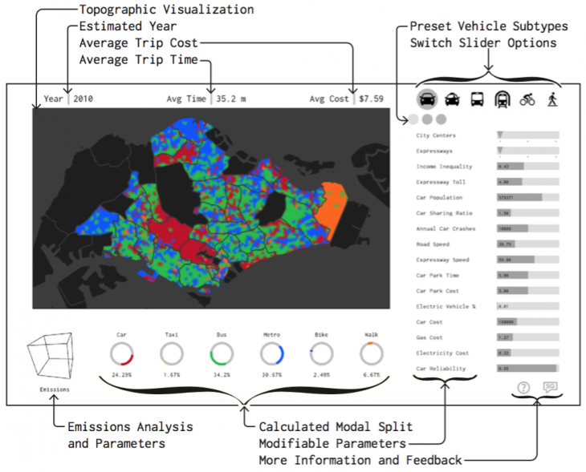Adjust the Expressways slider

point(527,151)
